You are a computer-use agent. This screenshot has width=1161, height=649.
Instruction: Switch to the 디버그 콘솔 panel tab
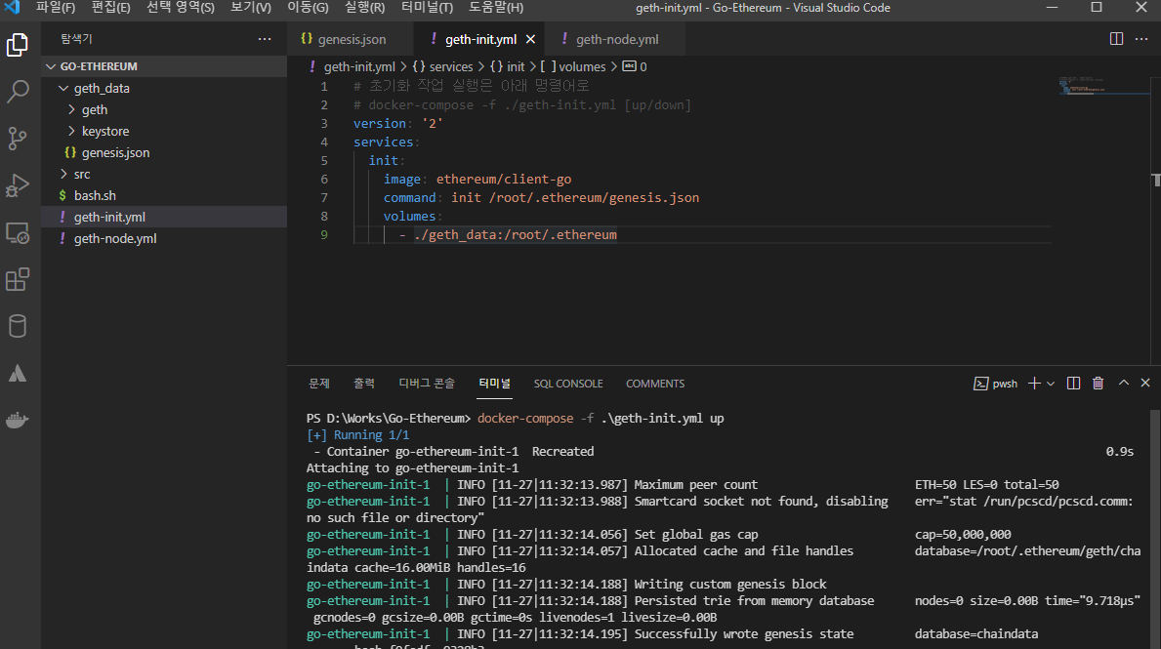(427, 384)
